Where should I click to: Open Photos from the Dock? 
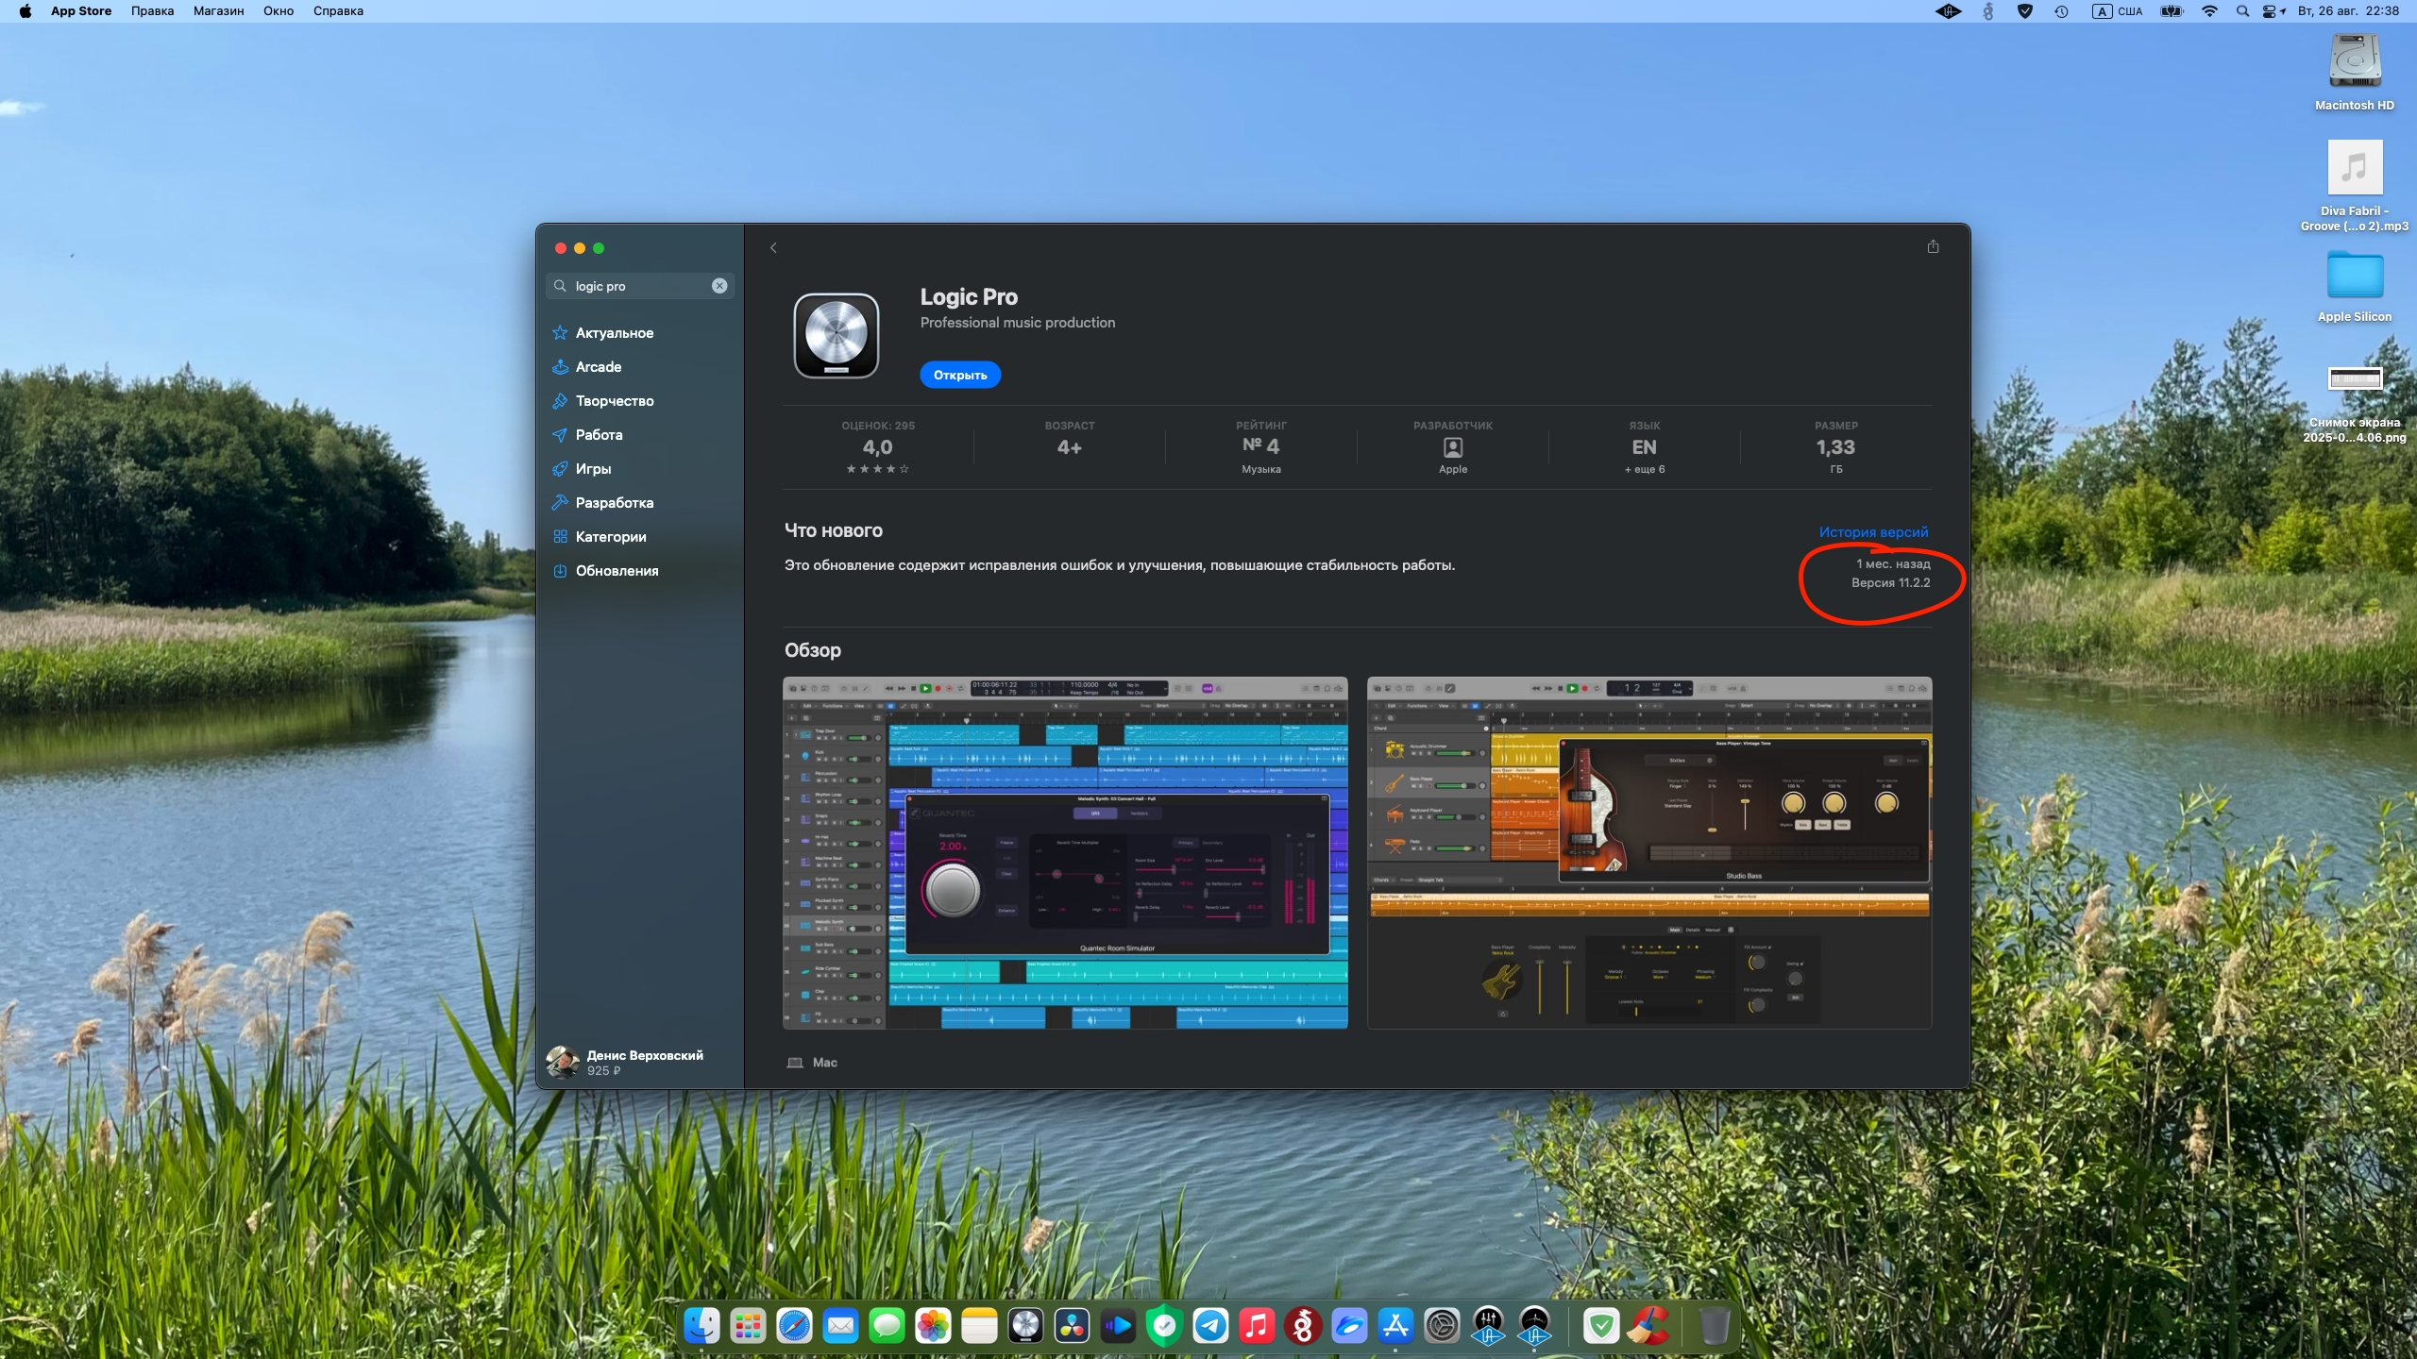coord(933,1326)
